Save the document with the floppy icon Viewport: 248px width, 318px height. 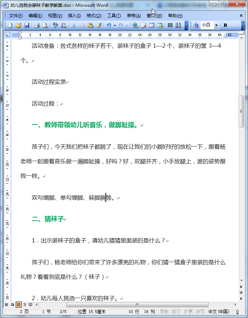coord(27,25)
